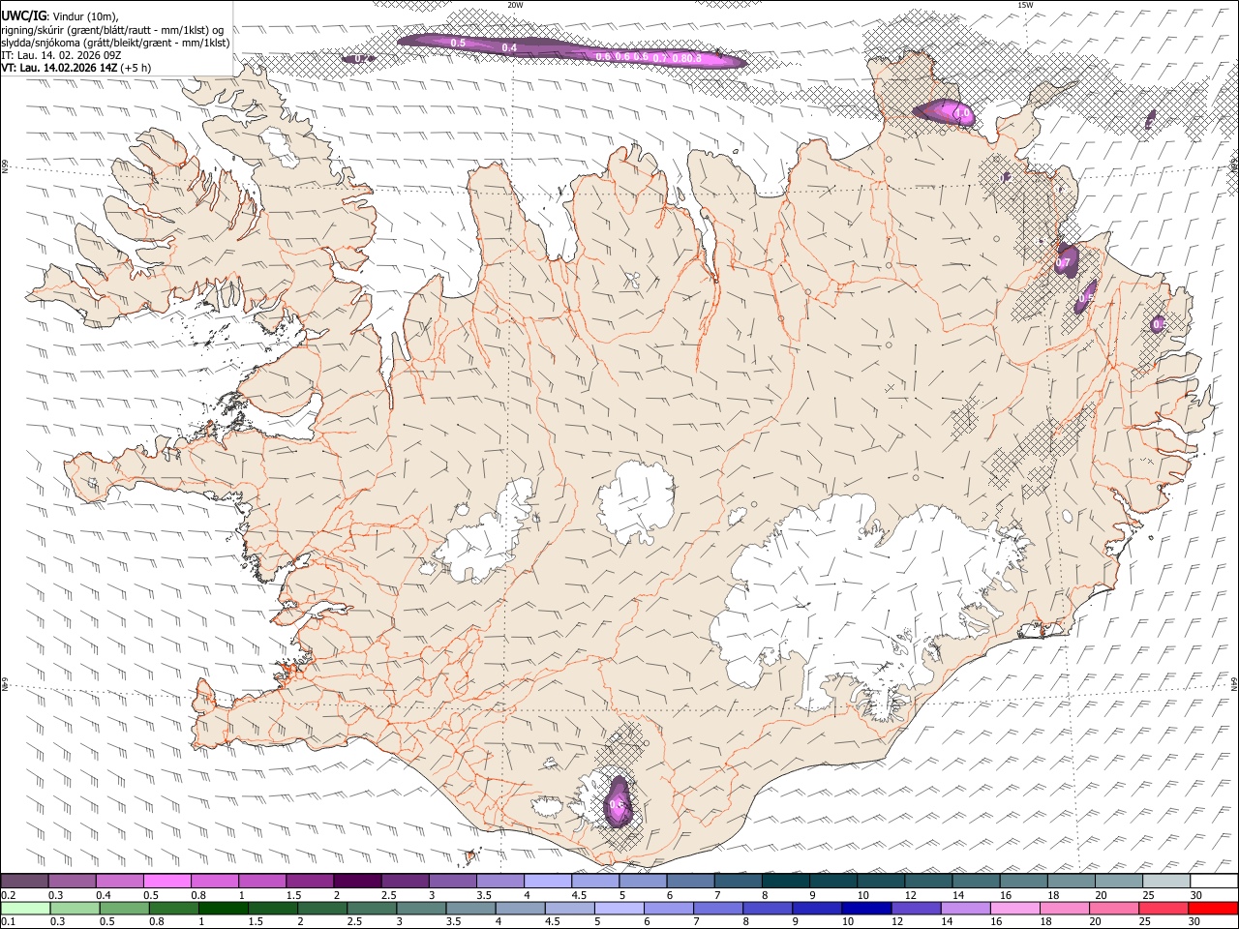The image size is (1239, 929).
Task: Select the upper legend swatch starting at 10
Action: [880, 881]
